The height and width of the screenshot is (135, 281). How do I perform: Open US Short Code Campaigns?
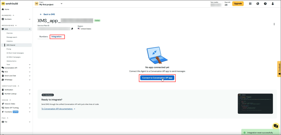(15, 53)
